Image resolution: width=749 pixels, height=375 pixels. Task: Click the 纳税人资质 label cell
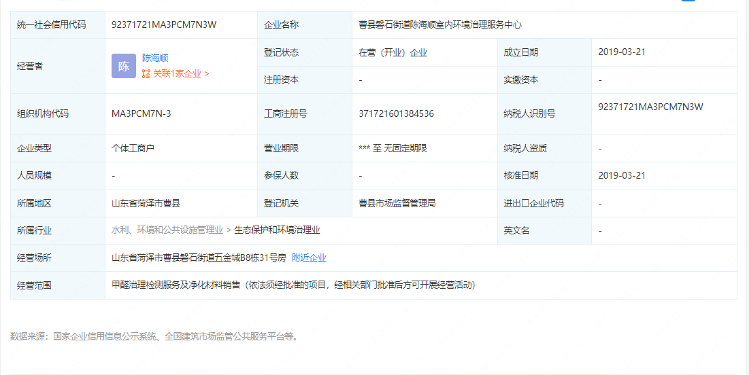(544, 148)
